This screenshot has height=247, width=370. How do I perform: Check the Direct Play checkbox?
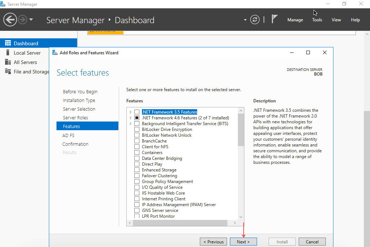coord(137,164)
